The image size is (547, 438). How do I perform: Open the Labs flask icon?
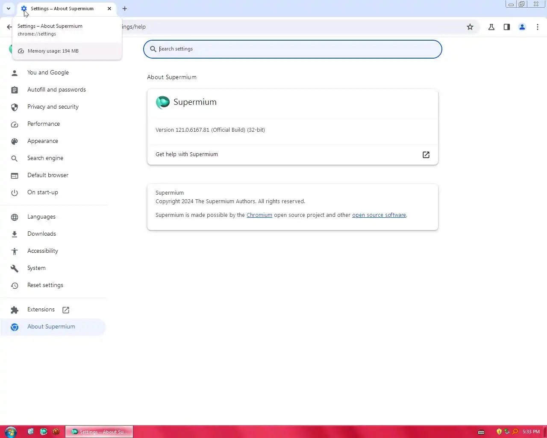[x=491, y=27]
